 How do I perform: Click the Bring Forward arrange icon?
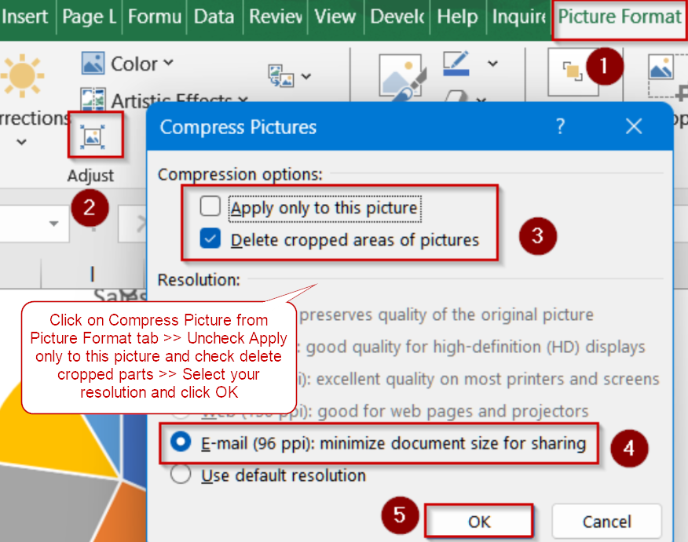click(573, 71)
